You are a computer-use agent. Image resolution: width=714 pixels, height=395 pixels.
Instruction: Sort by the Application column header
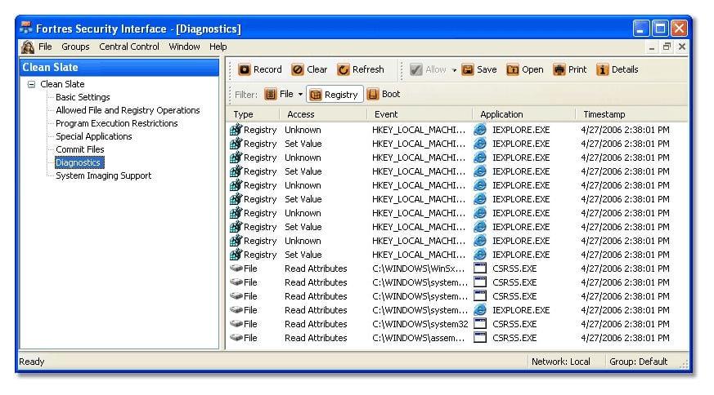tap(524, 114)
